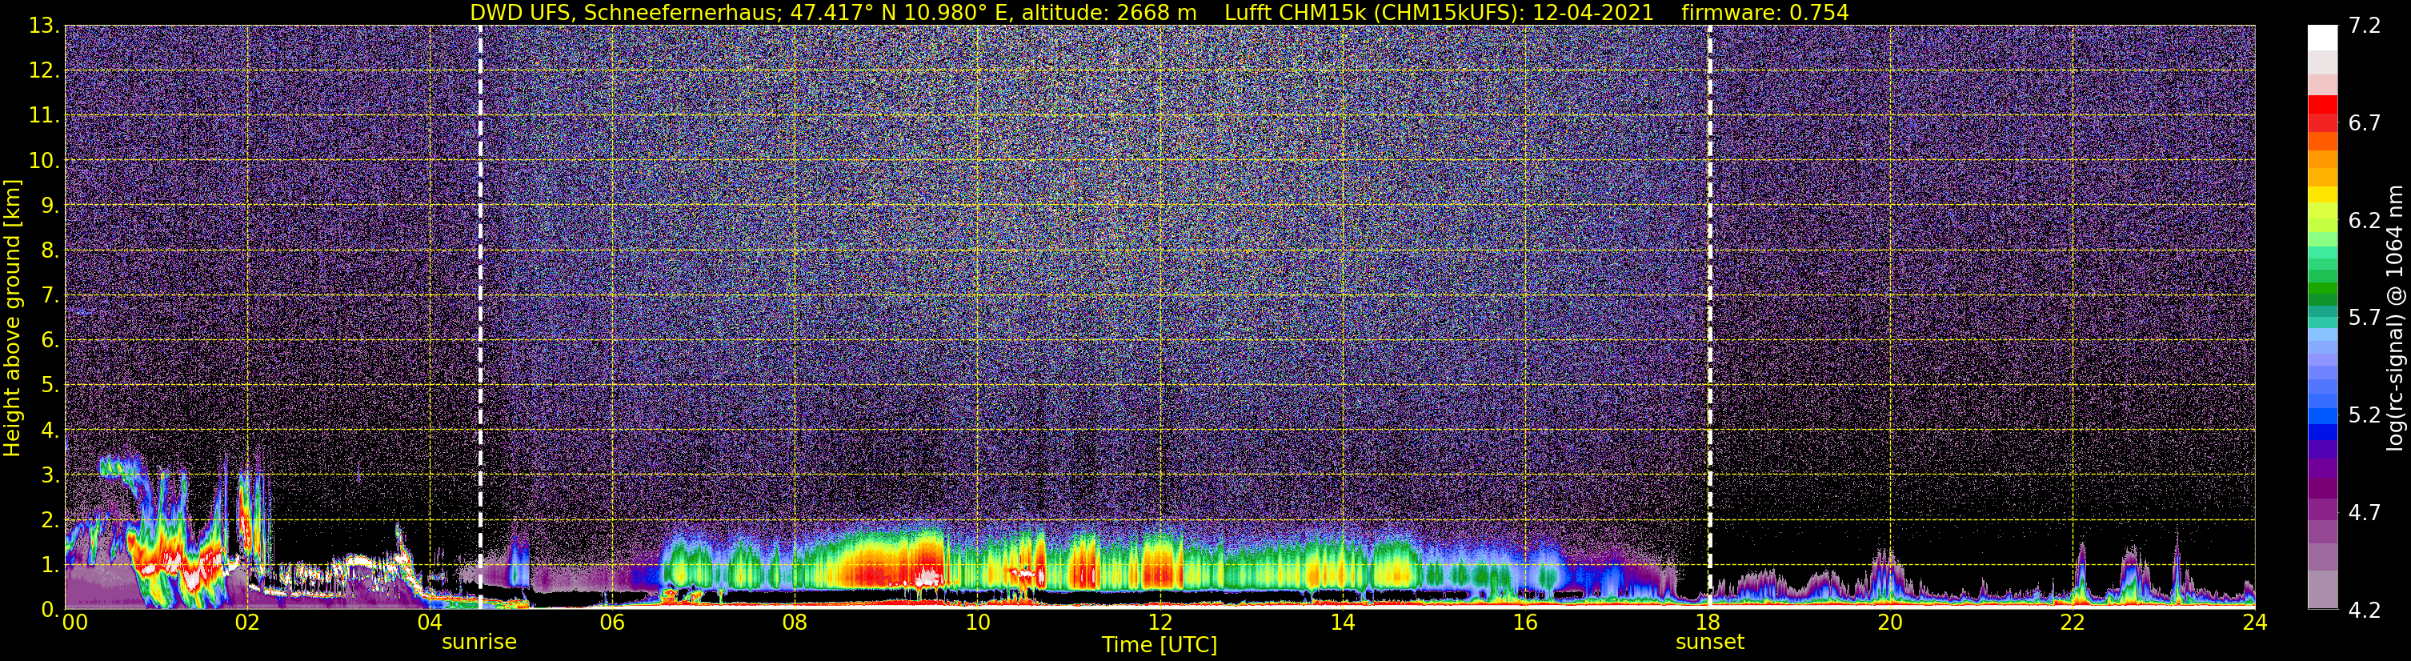Click the height axis tick '13.'
The width and height of the screenshot is (2411, 661).
point(44,26)
